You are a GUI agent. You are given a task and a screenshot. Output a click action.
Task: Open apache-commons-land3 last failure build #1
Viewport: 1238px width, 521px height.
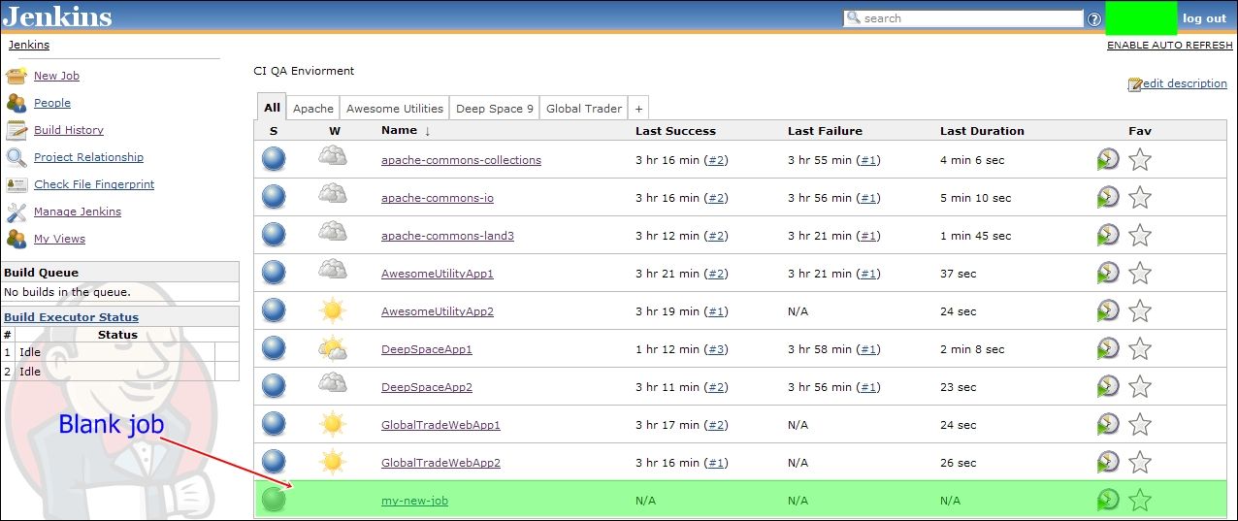(x=868, y=236)
